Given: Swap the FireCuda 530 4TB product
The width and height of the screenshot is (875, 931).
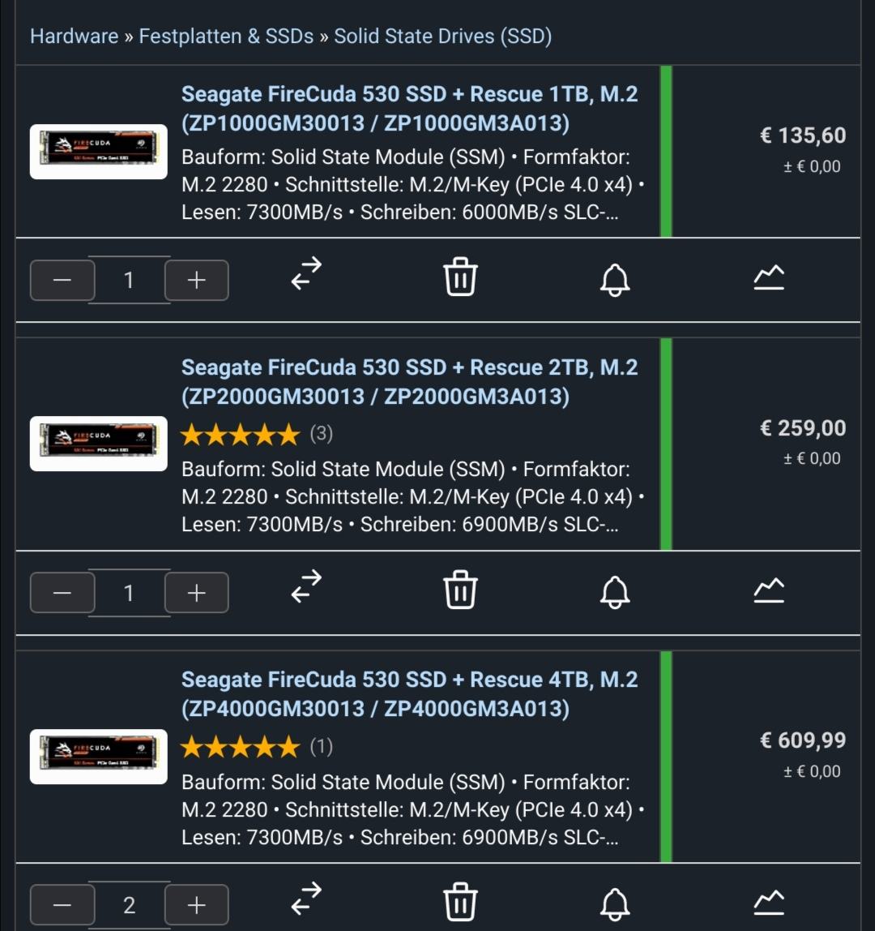Looking at the screenshot, I should point(306,901).
